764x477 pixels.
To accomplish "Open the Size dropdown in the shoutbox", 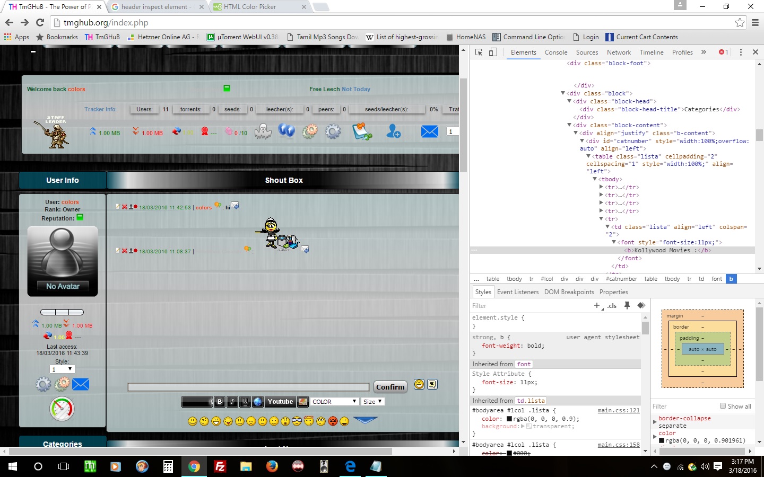I will tap(372, 402).
